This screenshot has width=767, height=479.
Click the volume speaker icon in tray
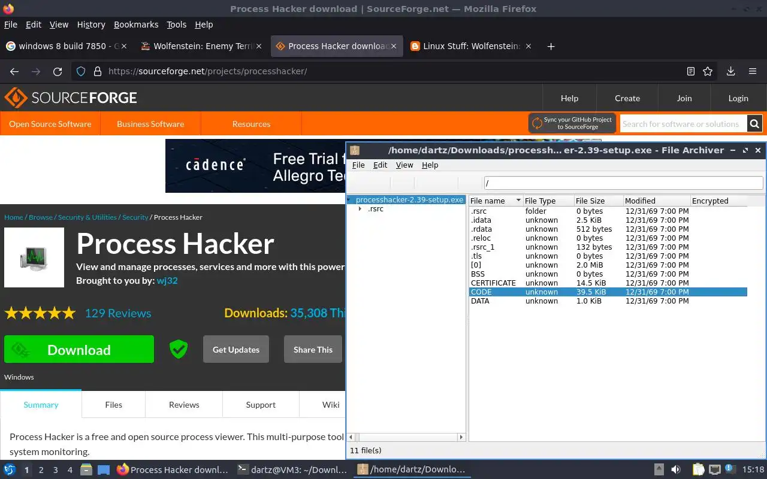tap(675, 470)
